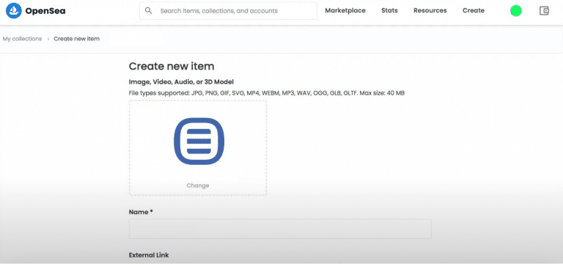Open the Marketplace menu

click(x=345, y=10)
